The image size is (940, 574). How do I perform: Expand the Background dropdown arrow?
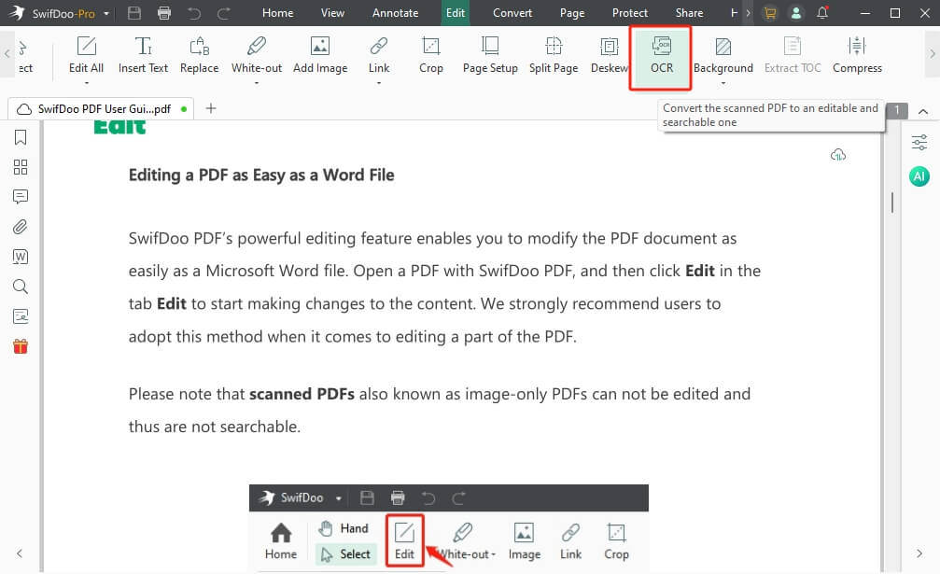click(723, 83)
